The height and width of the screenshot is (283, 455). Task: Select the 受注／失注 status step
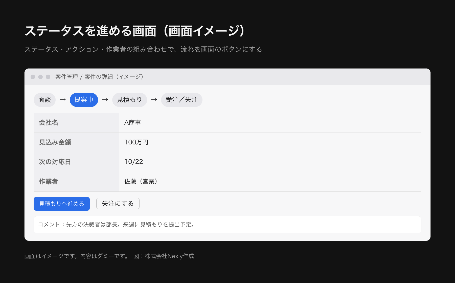click(x=181, y=100)
